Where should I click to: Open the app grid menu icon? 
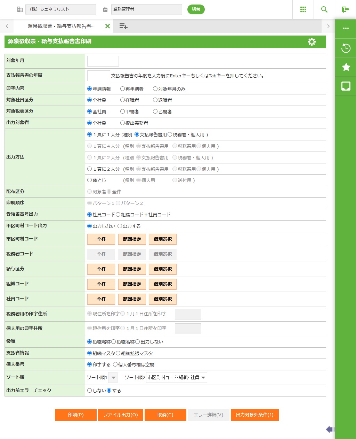[303, 9]
